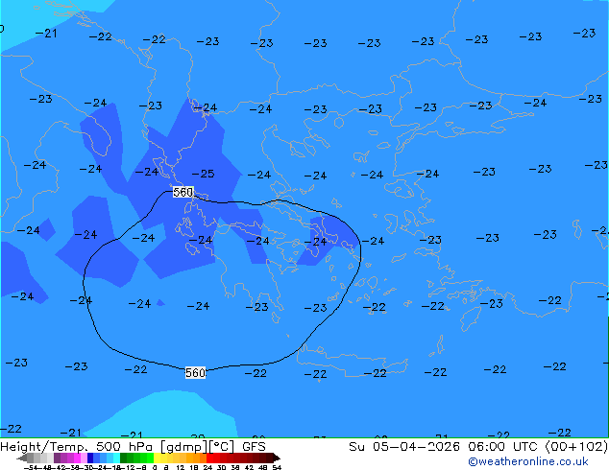609x470 pixels.
Task: Click the GFS model label in the title
Action: (x=254, y=447)
